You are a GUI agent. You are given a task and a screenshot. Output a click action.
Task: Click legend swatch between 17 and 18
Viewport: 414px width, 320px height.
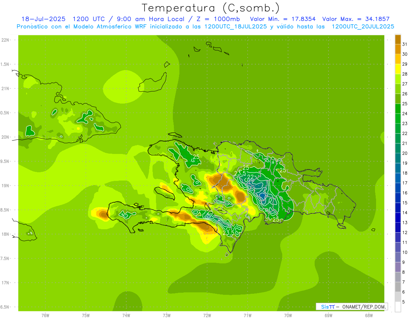pyautogui.click(x=398, y=178)
